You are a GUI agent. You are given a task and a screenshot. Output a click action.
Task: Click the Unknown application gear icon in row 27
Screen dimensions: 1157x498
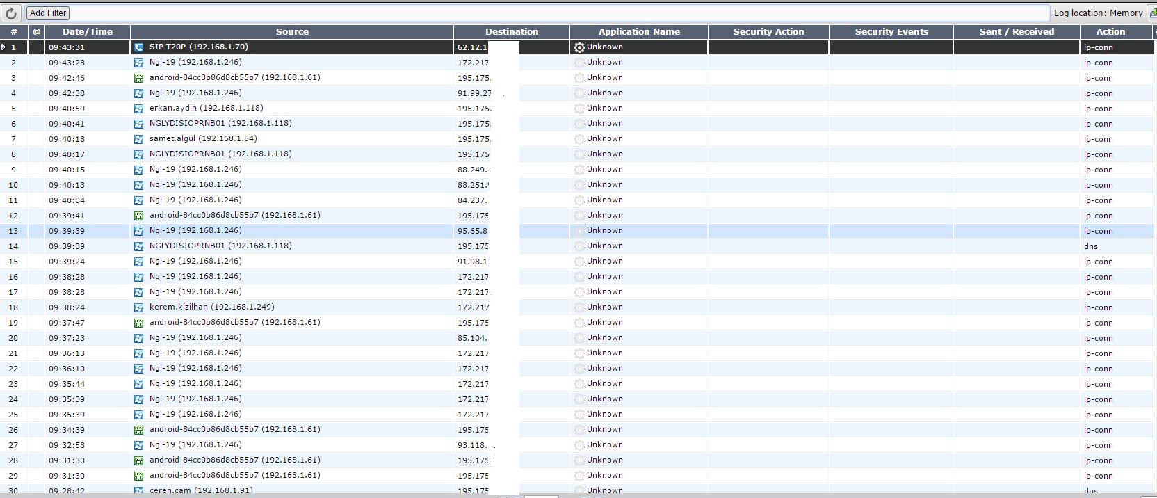[579, 445]
